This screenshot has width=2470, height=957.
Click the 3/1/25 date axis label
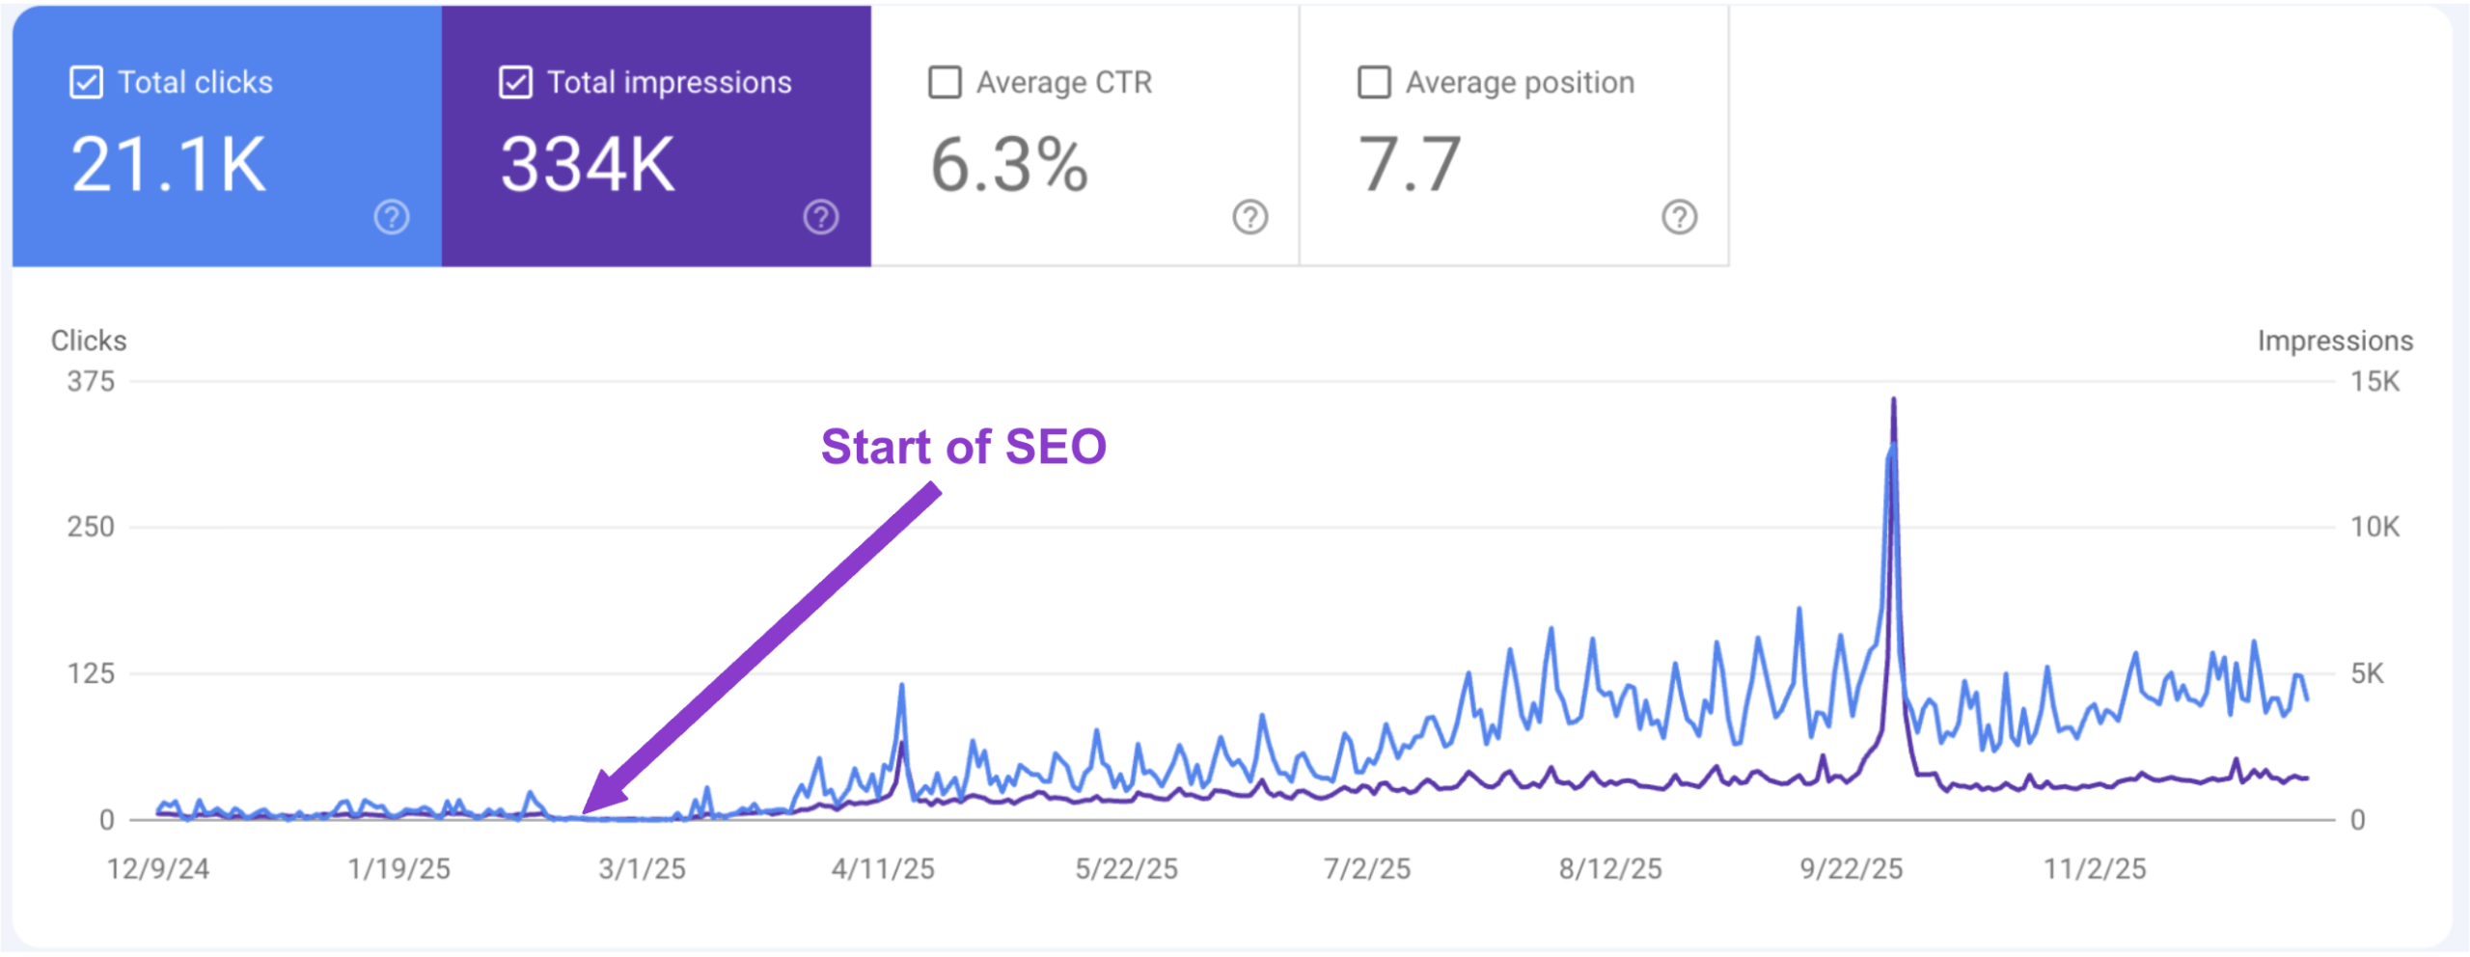(x=642, y=869)
